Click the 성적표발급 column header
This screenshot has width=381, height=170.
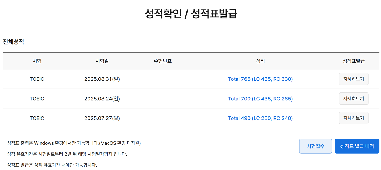(x=354, y=61)
